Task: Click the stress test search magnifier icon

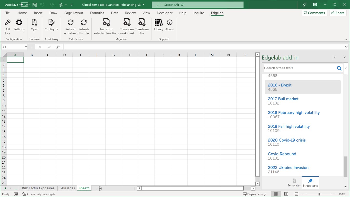Action: click(x=339, y=68)
